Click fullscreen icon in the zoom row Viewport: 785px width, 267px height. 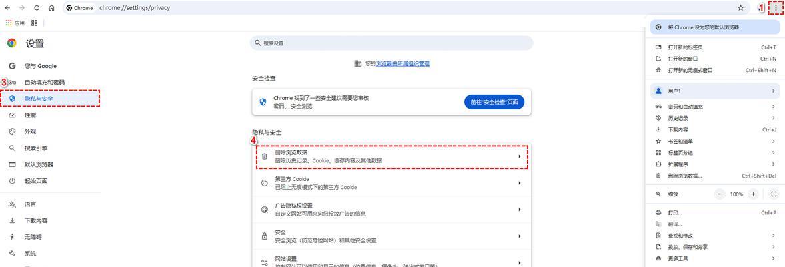774,194
